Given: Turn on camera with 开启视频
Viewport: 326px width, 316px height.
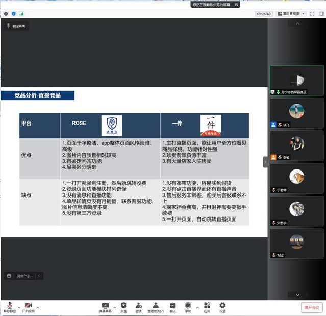Looking at the screenshot, I should (29, 306).
